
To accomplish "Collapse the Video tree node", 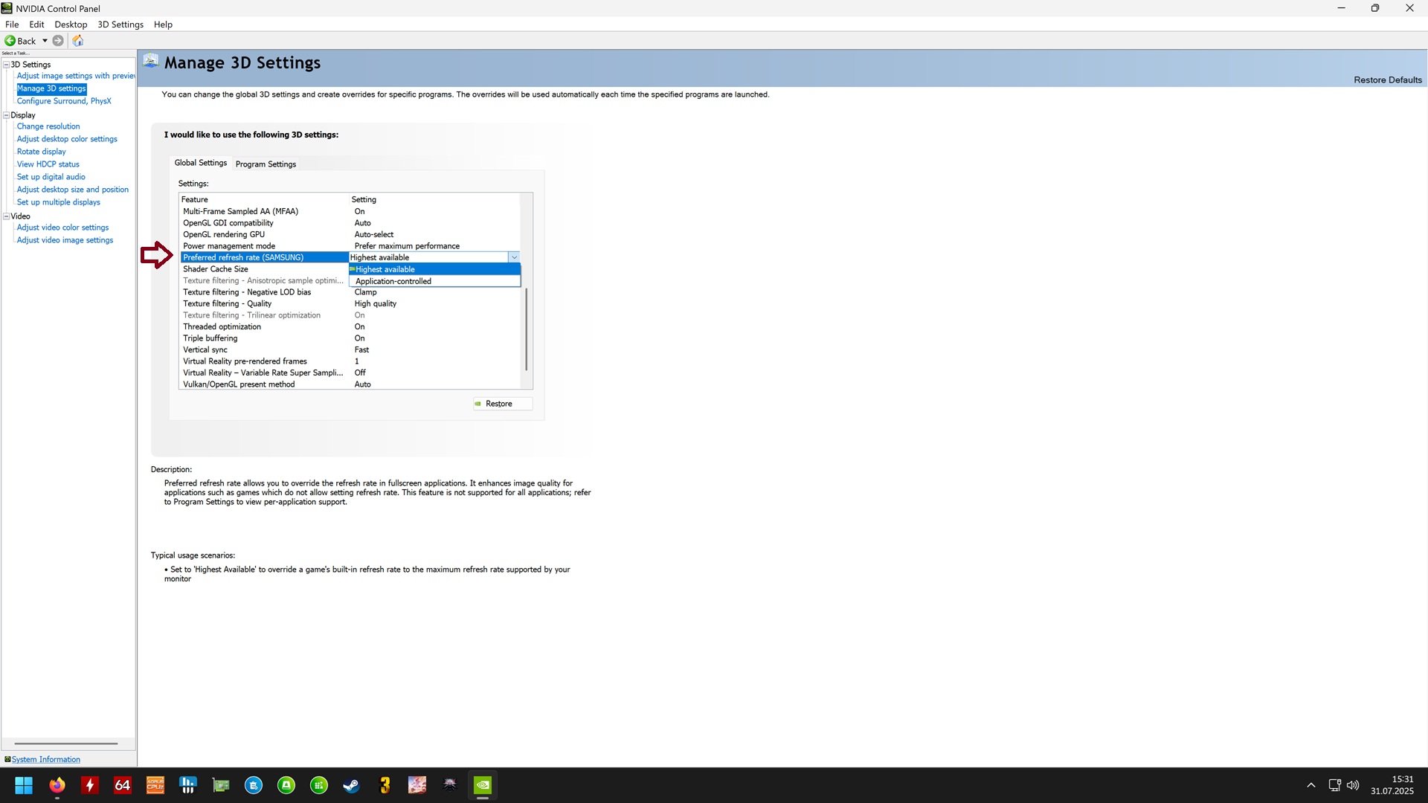I will click(6, 216).
